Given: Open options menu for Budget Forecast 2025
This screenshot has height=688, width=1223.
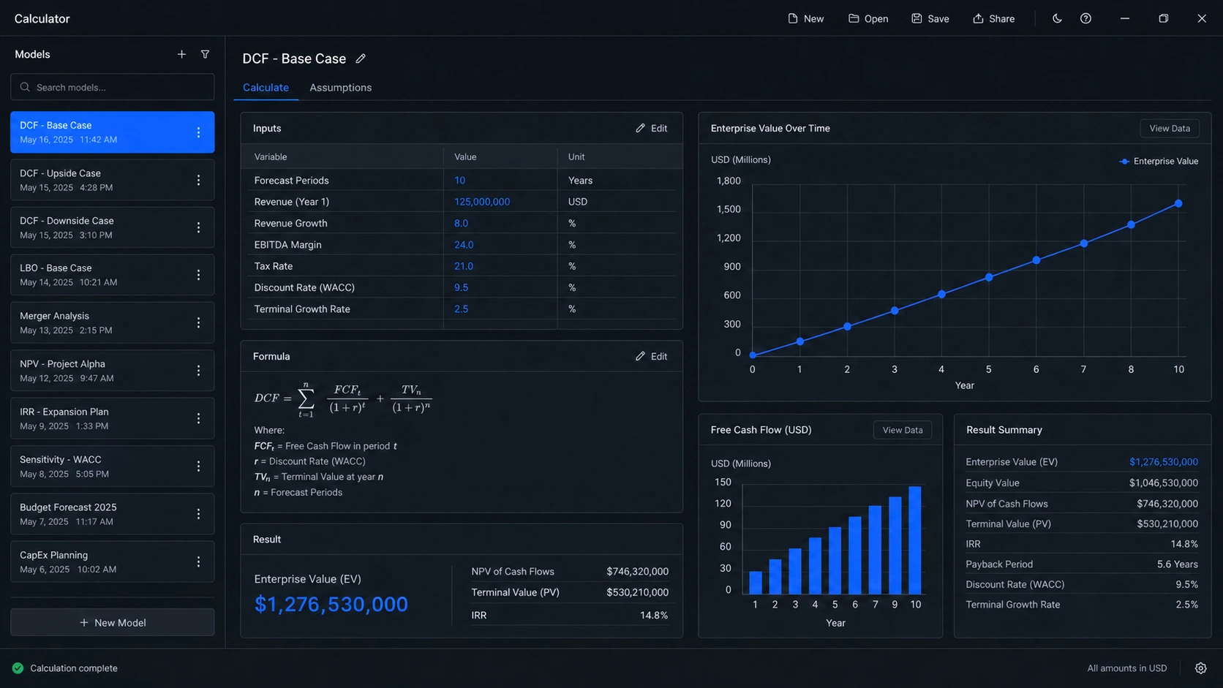Looking at the screenshot, I should tap(198, 514).
